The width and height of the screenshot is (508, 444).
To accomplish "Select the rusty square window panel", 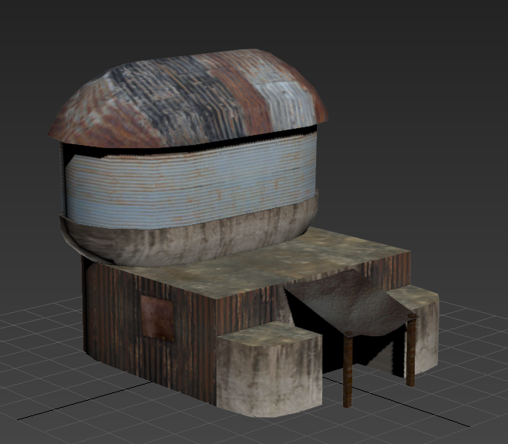I will [157, 318].
